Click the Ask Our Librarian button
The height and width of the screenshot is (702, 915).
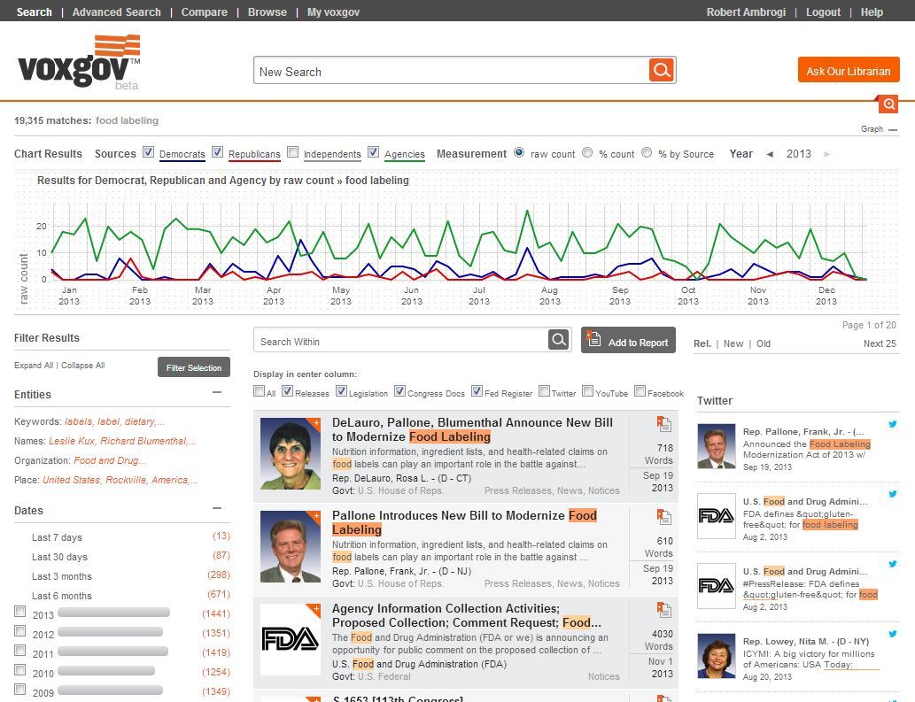(849, 70)
